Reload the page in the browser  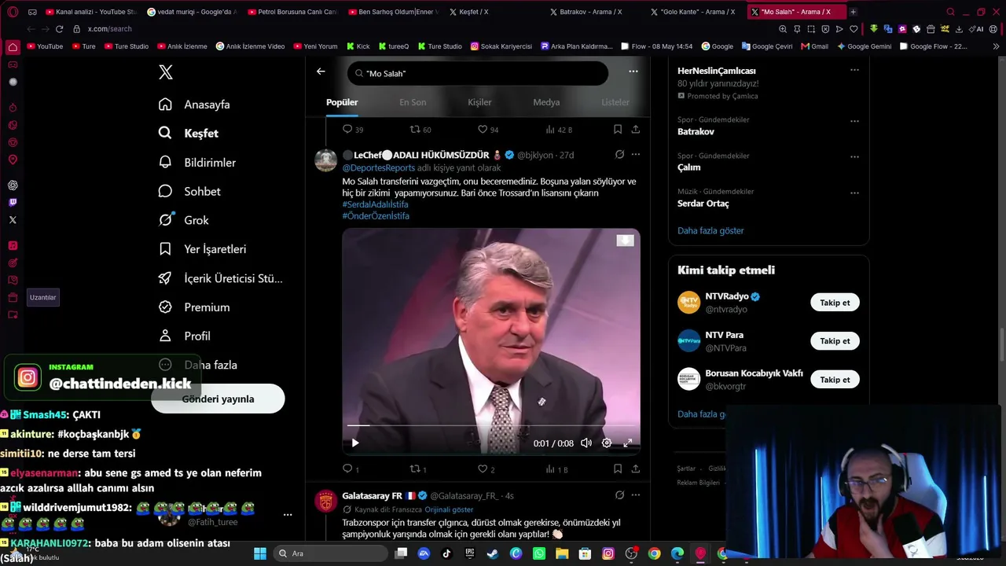59,29
